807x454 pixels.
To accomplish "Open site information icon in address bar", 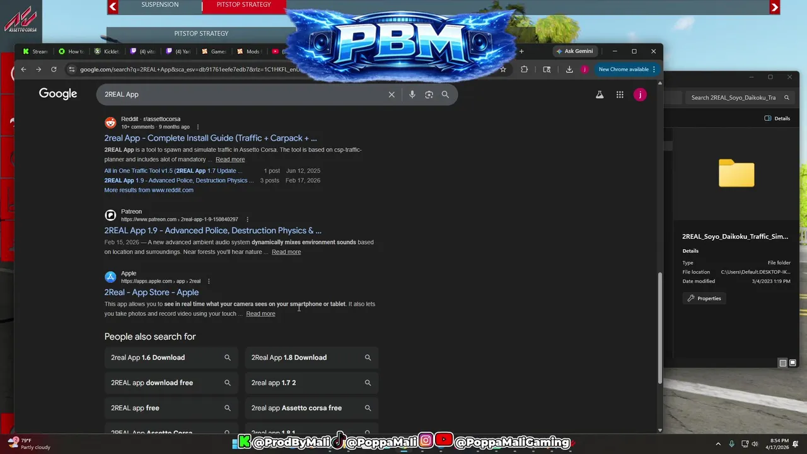I will [71, 69].
